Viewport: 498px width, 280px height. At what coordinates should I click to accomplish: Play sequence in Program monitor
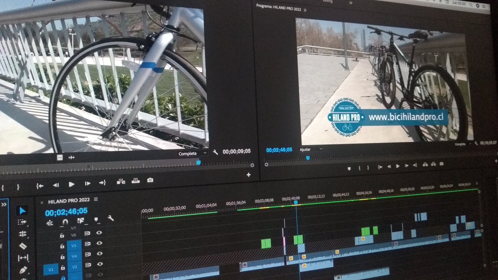click(x=398, y=166)
